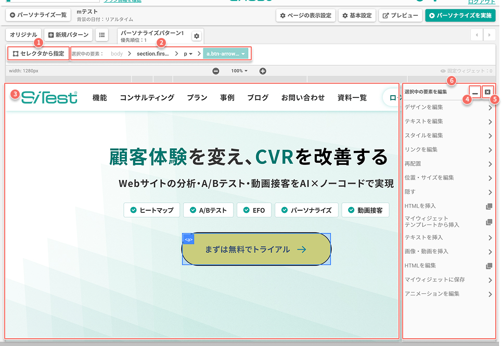
Task: Click the SiTest logo in preview
Action: (x=49, y=98)
